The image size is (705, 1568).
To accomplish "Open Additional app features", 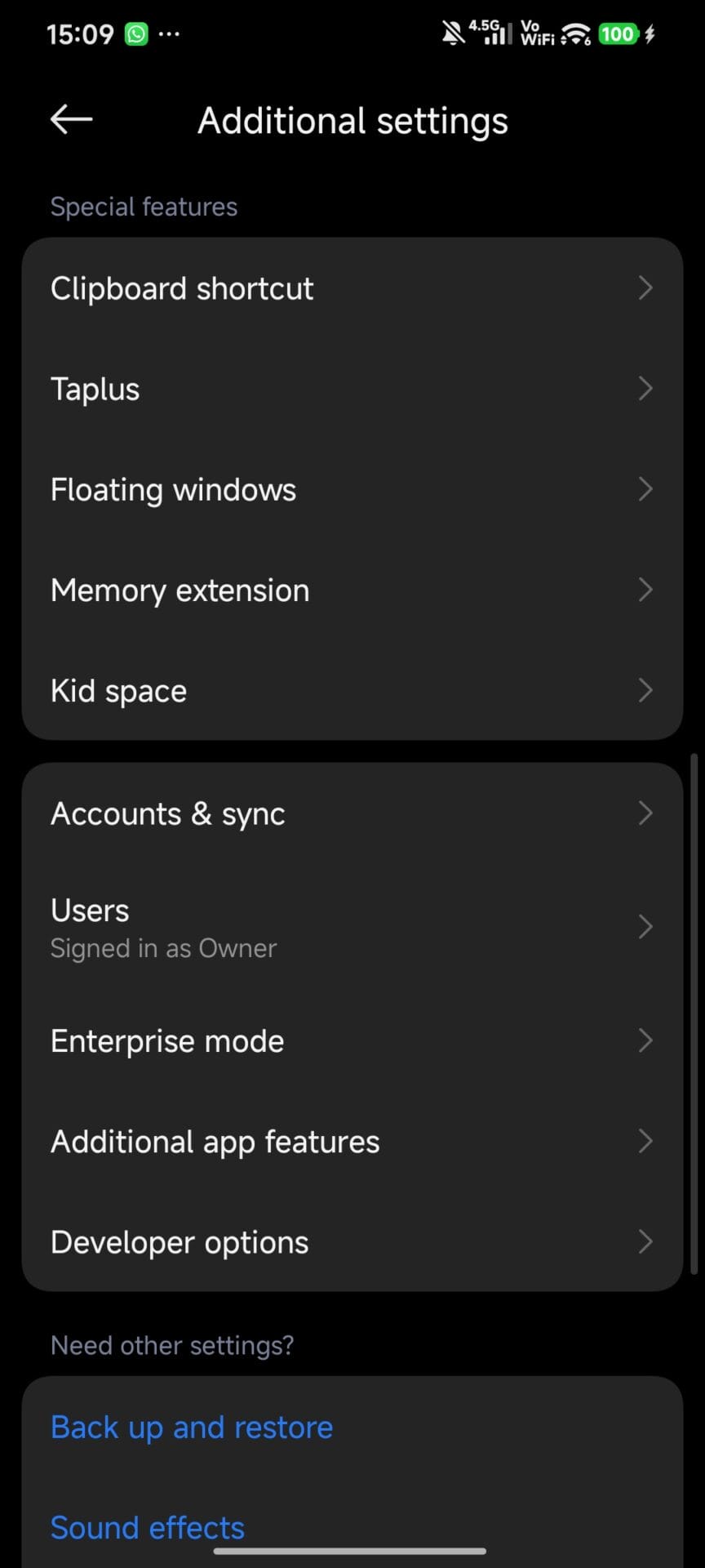I will click(x=215, y=1142).
